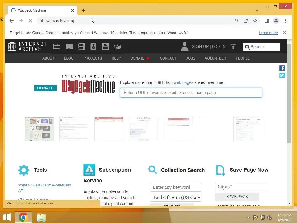Image resolution: width=297 pixels, height=223 pixels.
Task: Click the Tools gear icon
Action: point(24,170)
